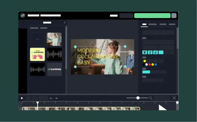Image resolution: width=197 pixels, height=122 pixels.
Task: Click the dark button left of the green button
Action: pos(126,16)
